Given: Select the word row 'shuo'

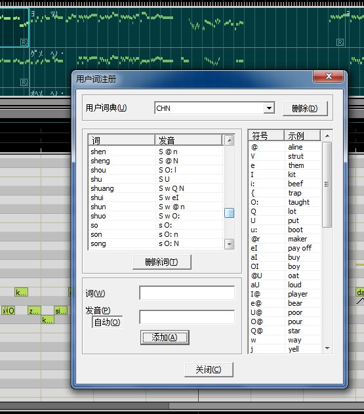Looking at the screenshot, I should tap(155, 216).
